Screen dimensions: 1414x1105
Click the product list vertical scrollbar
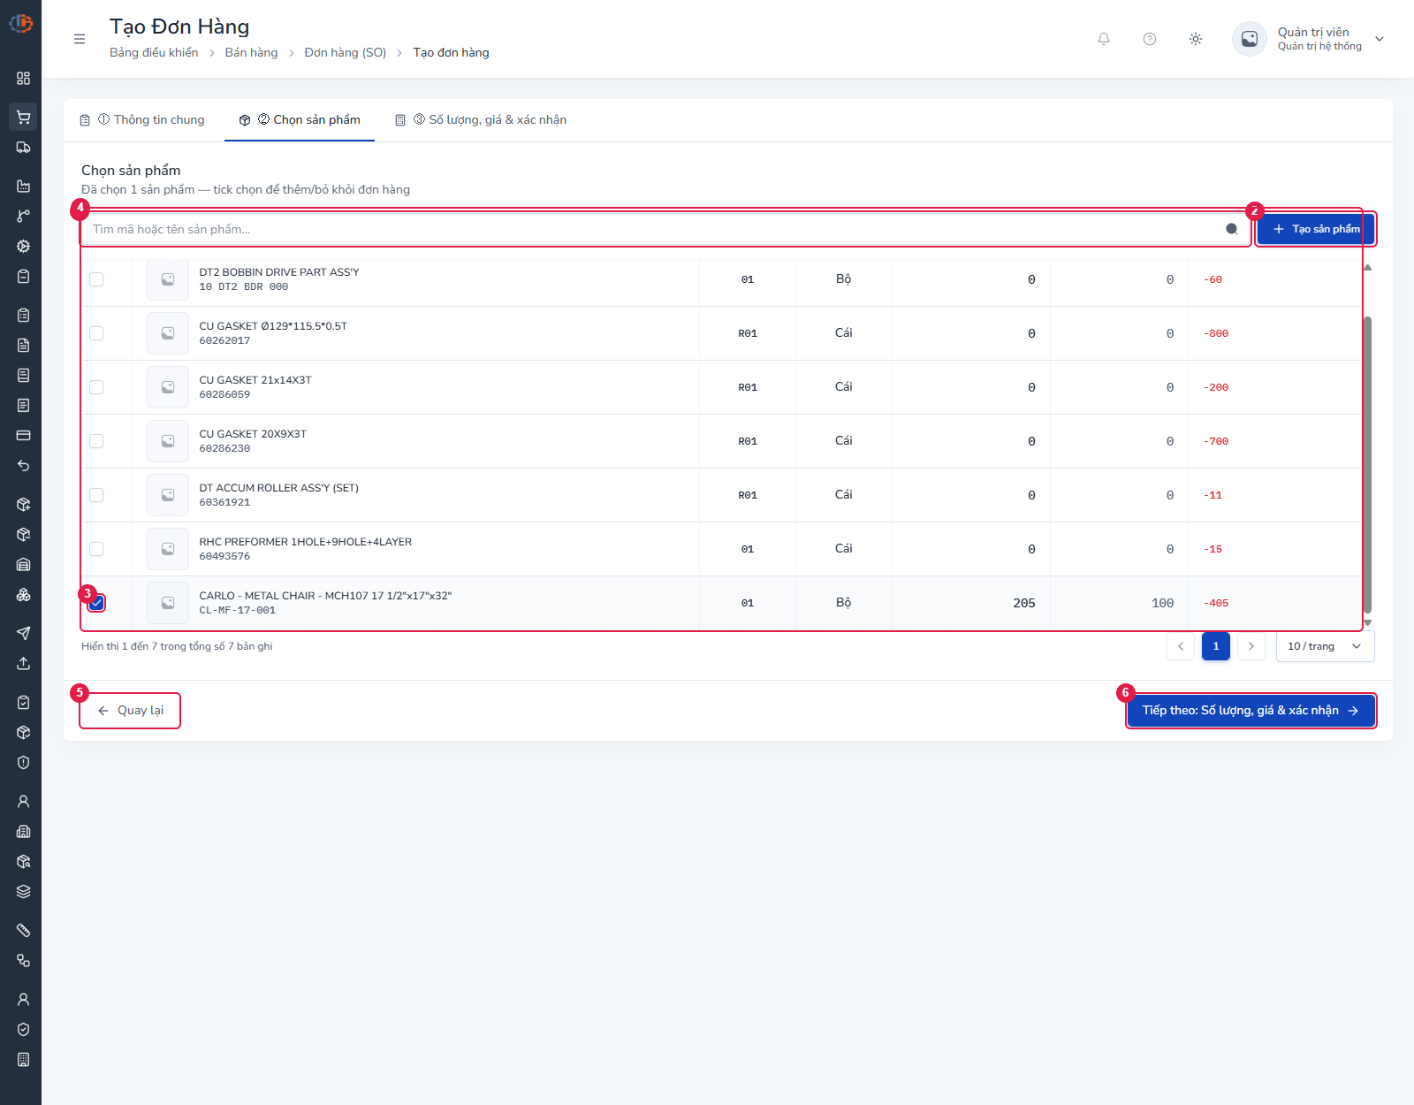(x=1368, y=464)
